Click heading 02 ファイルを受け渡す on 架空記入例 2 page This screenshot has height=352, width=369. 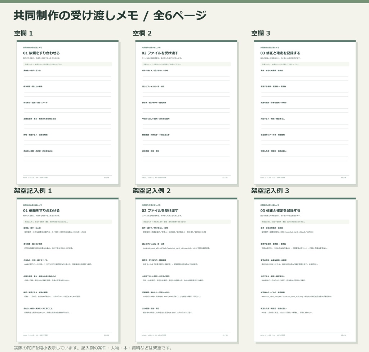pos(160,210)
